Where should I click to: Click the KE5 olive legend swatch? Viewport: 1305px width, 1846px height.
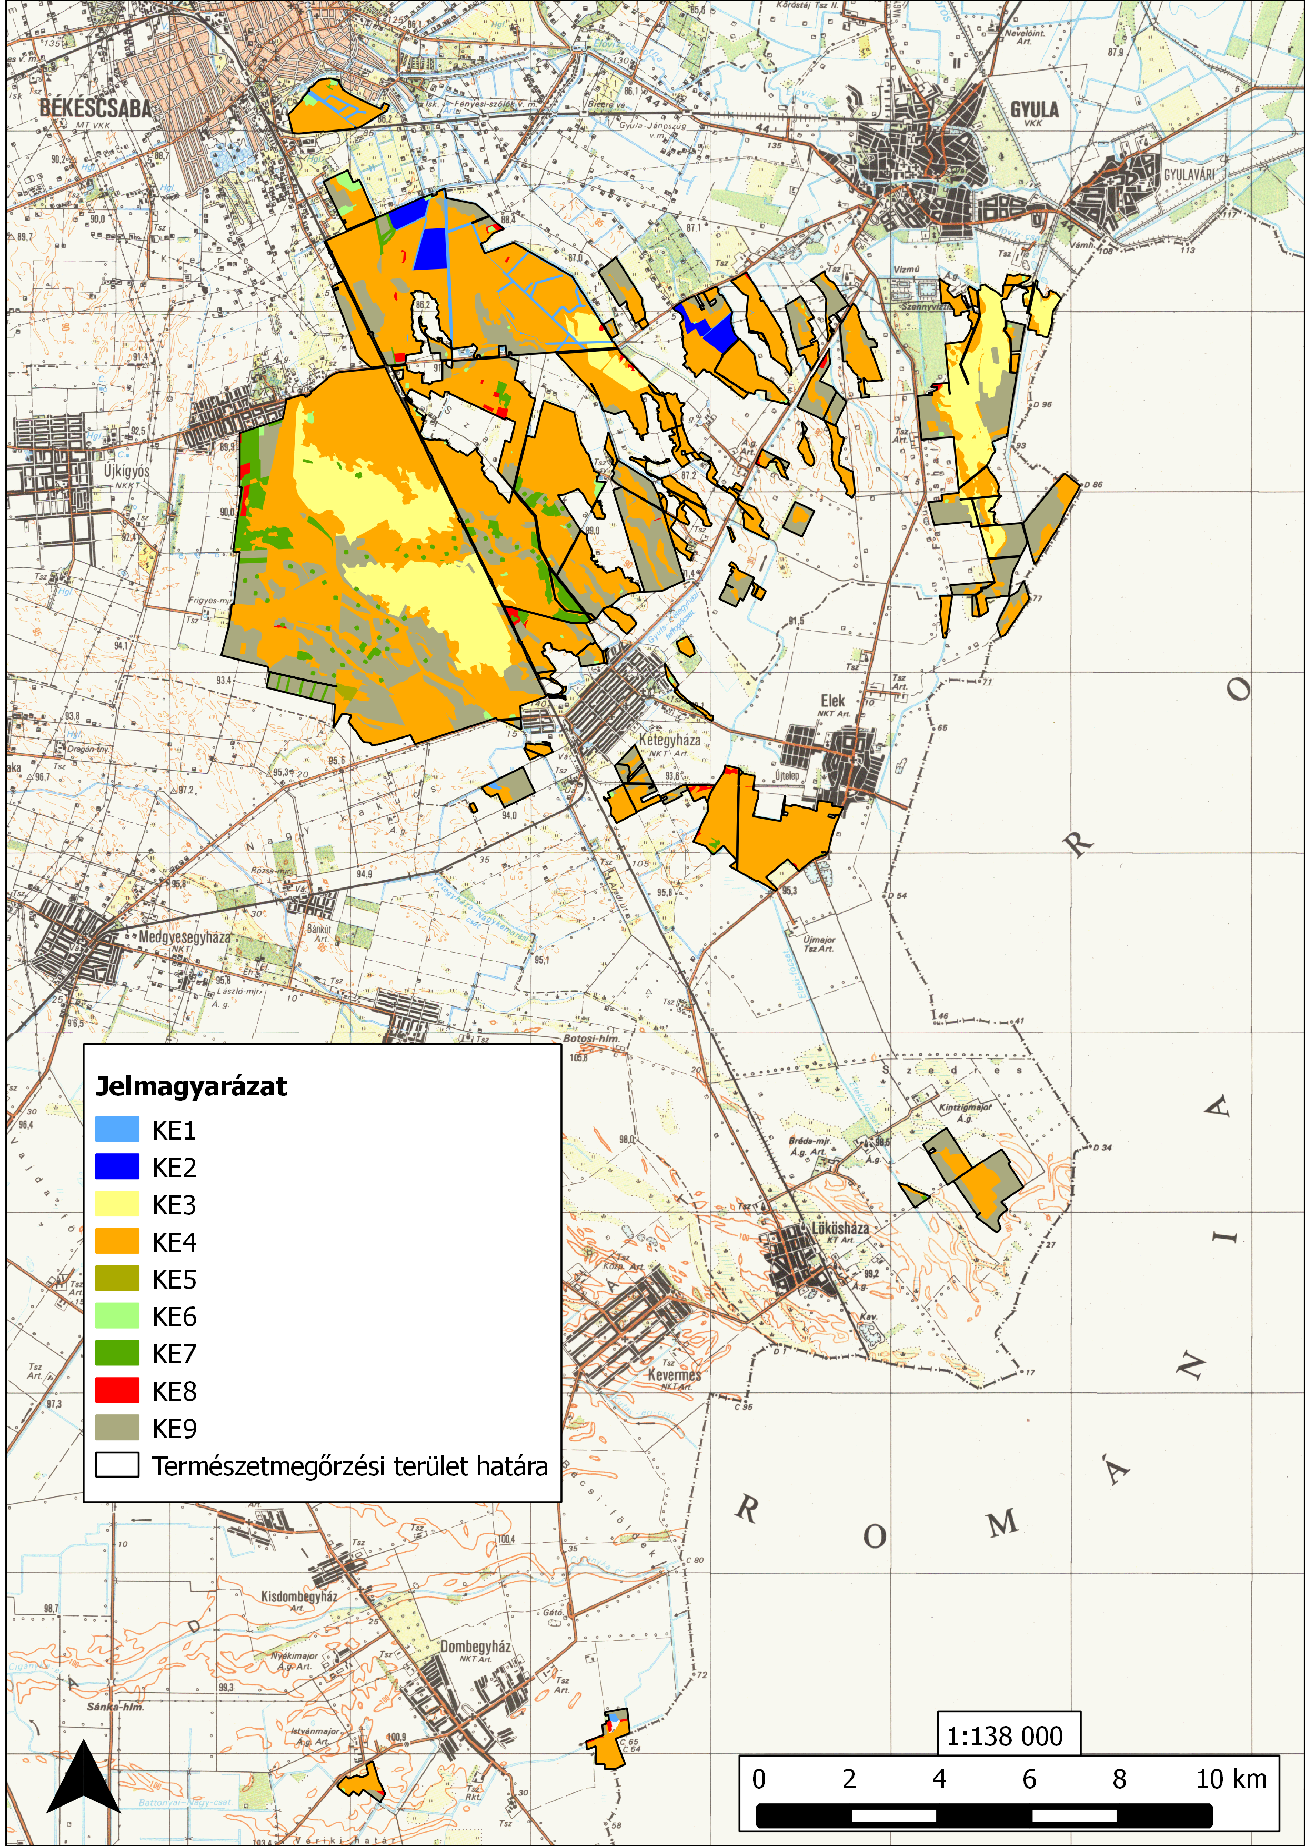117,1279
